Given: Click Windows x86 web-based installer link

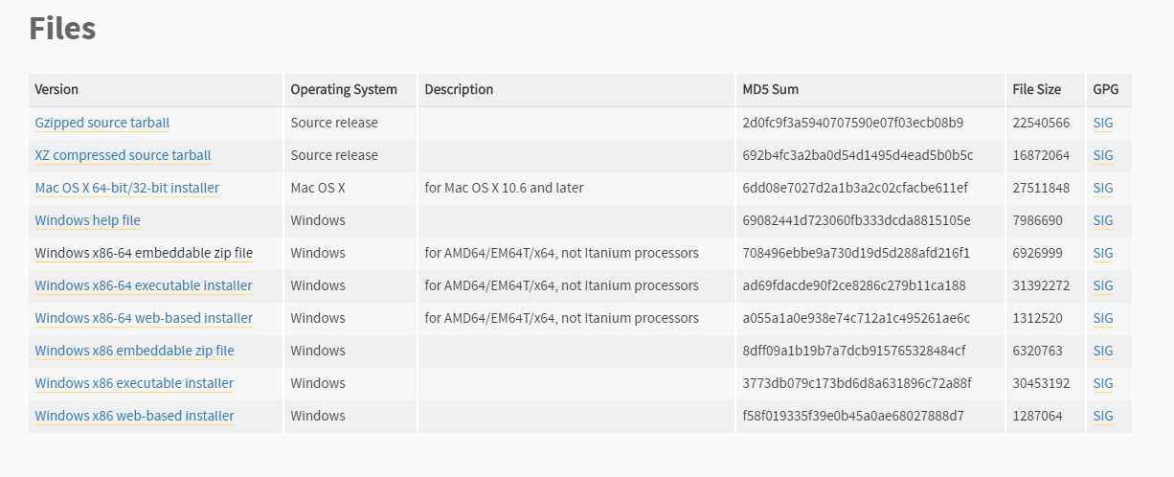Looking at the screenshot, I should click(135, 416).
